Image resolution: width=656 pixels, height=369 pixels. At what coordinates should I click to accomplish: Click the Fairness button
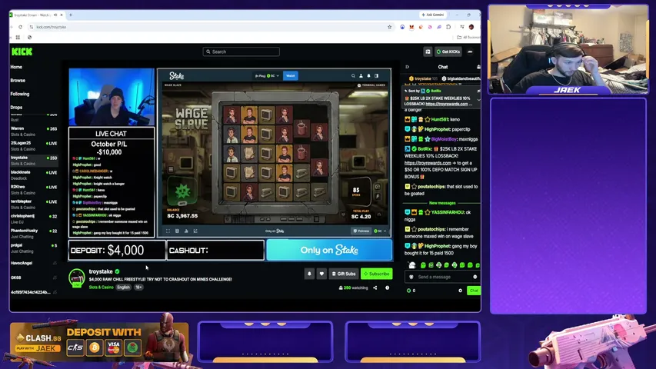361,231
